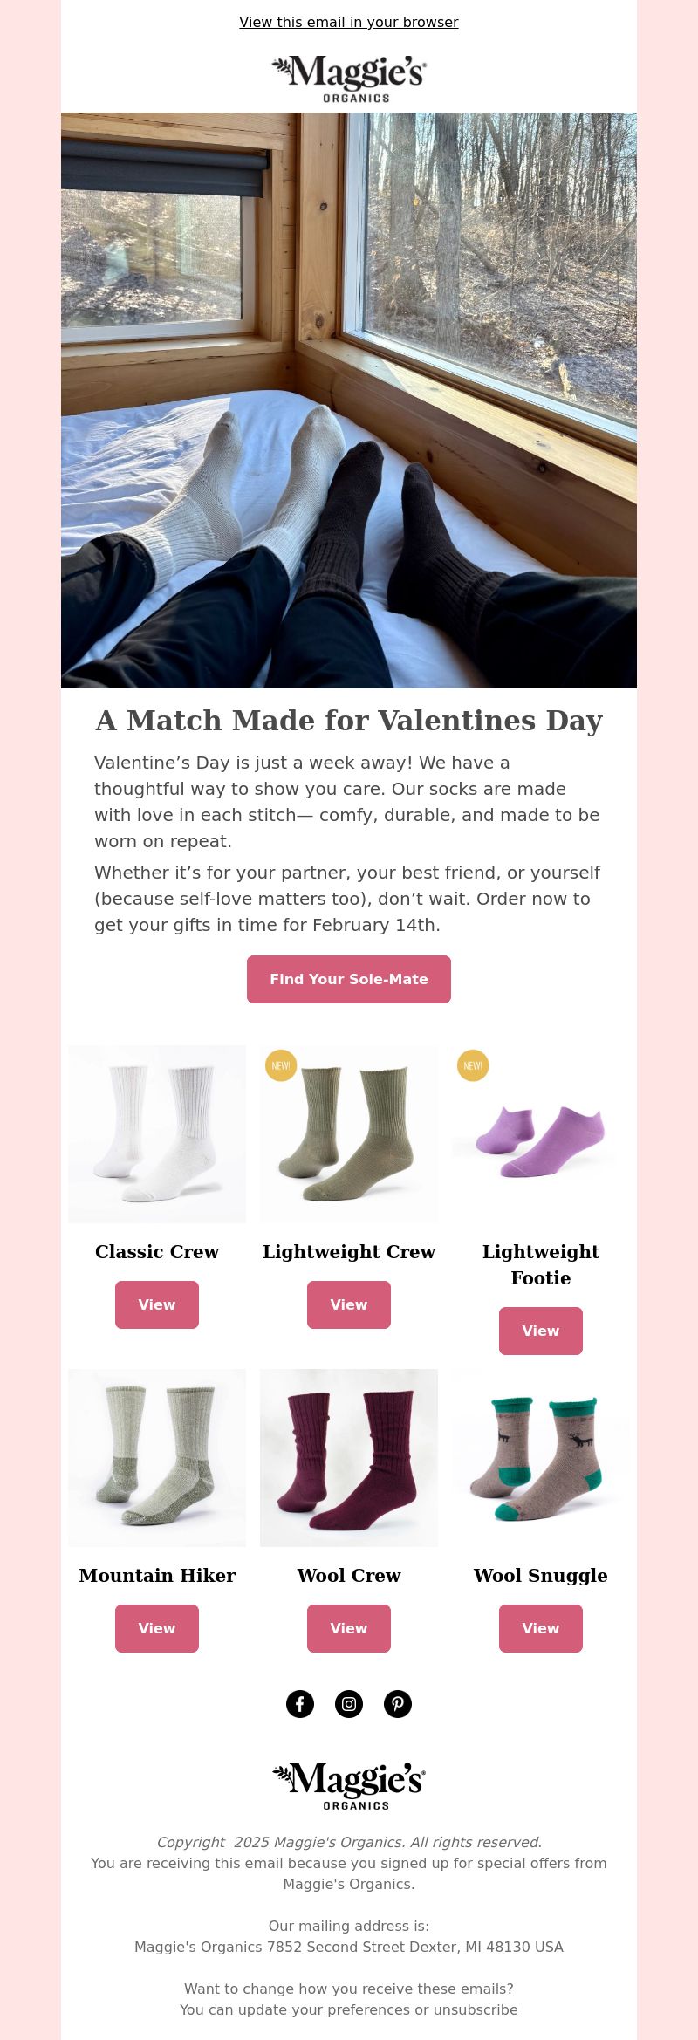View the Wool Crew socks
Image resolution: width=698 pixels, height=2040 pixels.
pos(349,1628)
